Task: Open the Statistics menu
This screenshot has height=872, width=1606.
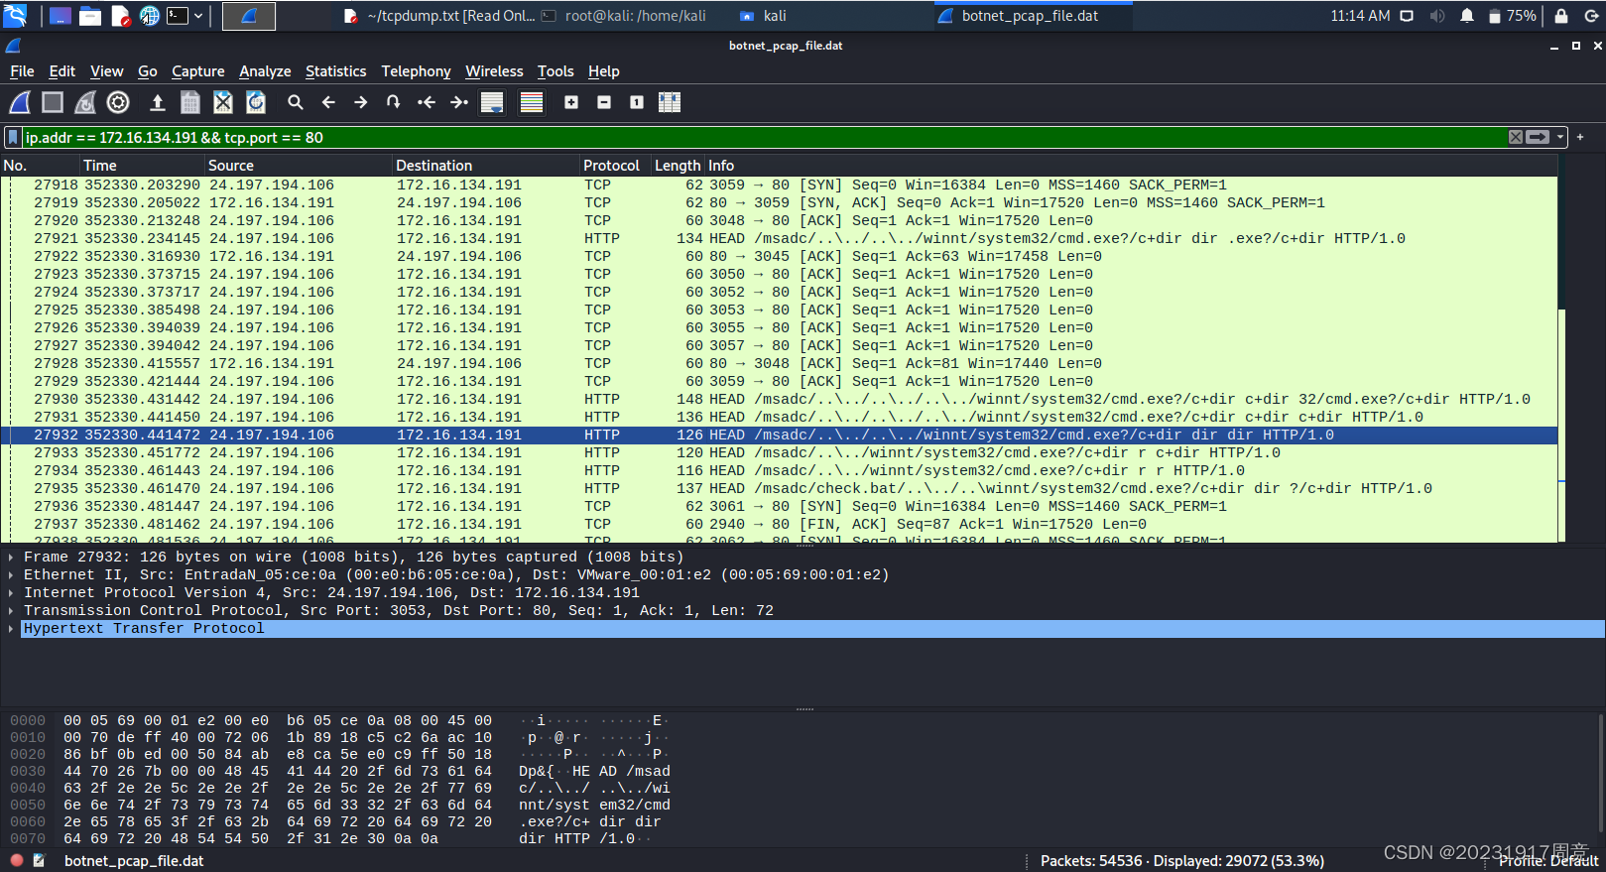Action: 335,71
